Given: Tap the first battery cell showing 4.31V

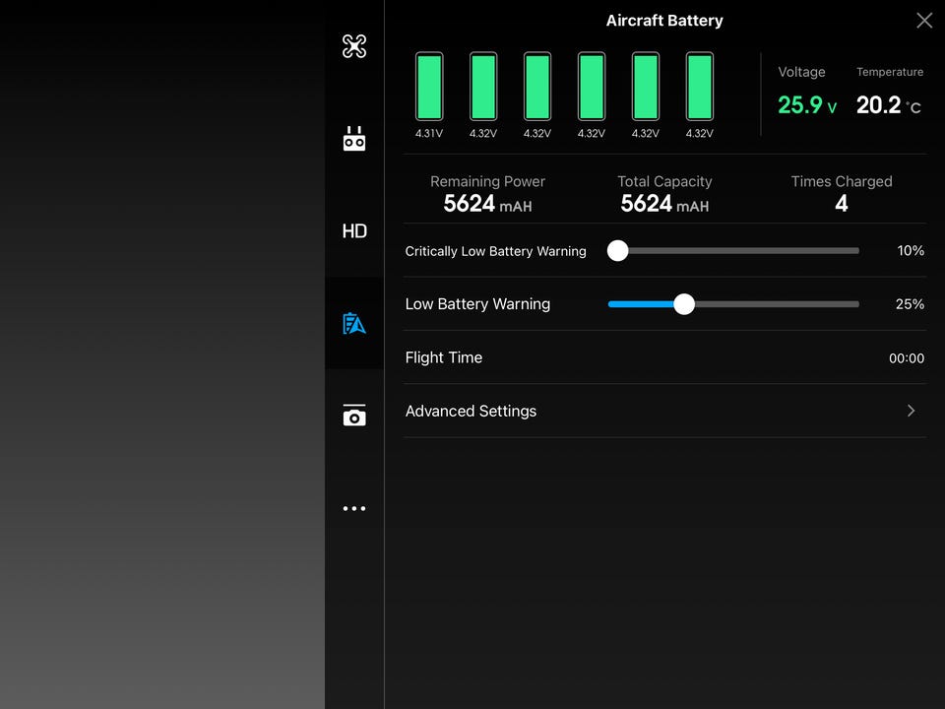Looking at the screenshot, I should tap(429, 88).
